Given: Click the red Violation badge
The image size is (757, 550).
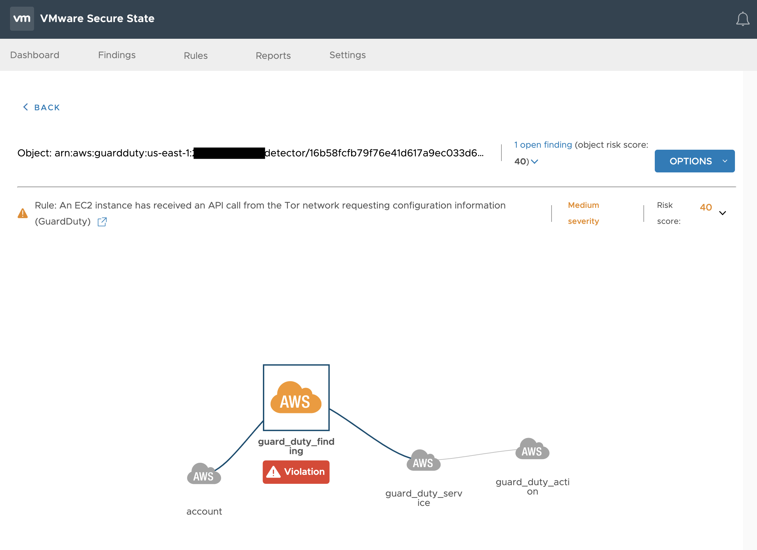Looking at the screenshot, I should coord(296,472).
